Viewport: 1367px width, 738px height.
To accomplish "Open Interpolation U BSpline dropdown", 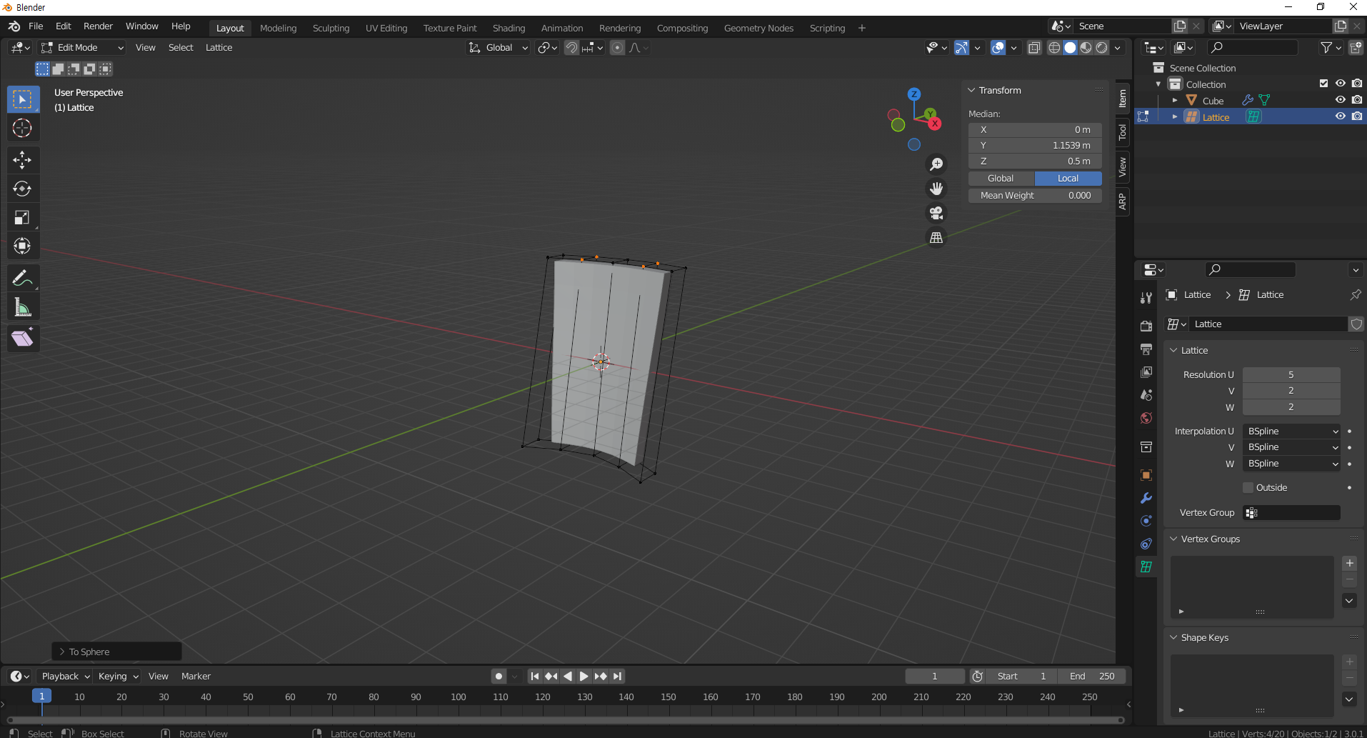I will [x=1292, y=431].
